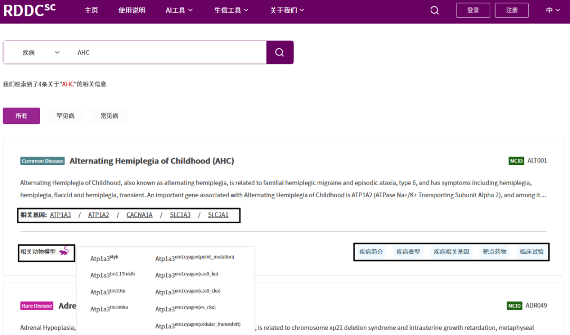
Task: Select 主页 in the navigation bar
Action: 91,10
